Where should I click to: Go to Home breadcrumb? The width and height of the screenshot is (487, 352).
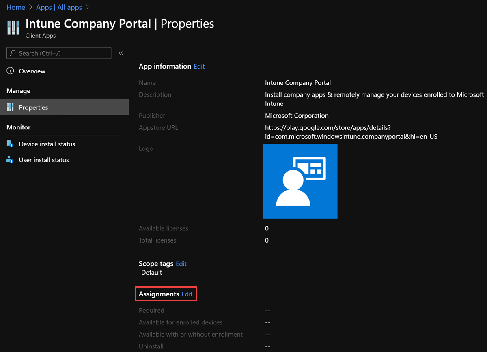pyautogui.click(x=16, y=7)
